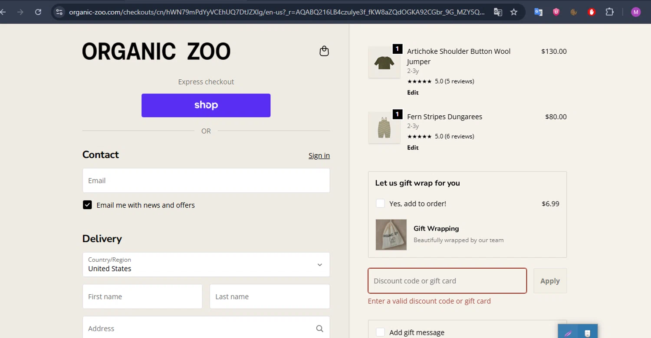
Task: Focus the Discount code or gift card field
Action: point(447,281)
